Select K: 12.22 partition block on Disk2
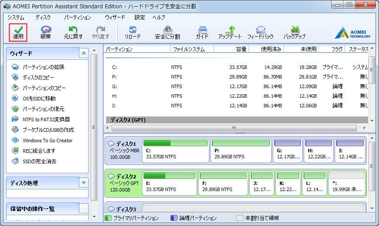 click(x=288, y=183)
